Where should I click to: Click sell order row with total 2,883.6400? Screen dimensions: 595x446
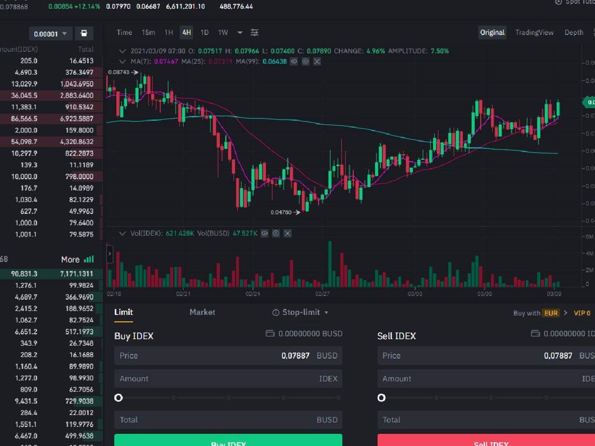51,95
